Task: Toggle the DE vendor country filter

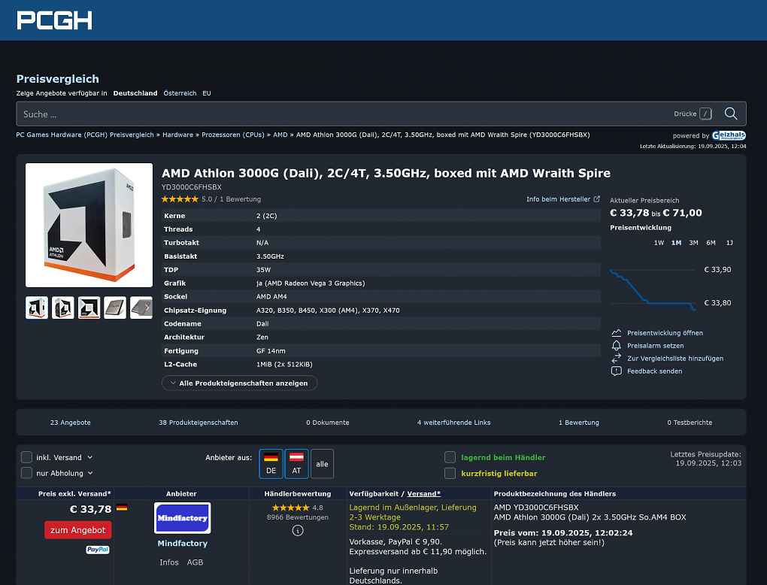Action: [271, 464]
